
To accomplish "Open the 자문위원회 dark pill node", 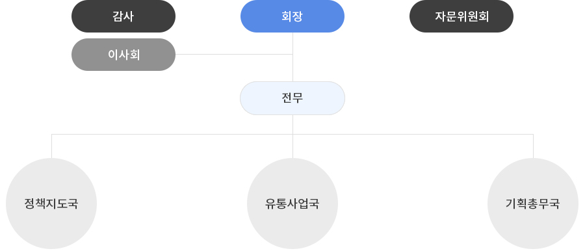I will 461,16.
